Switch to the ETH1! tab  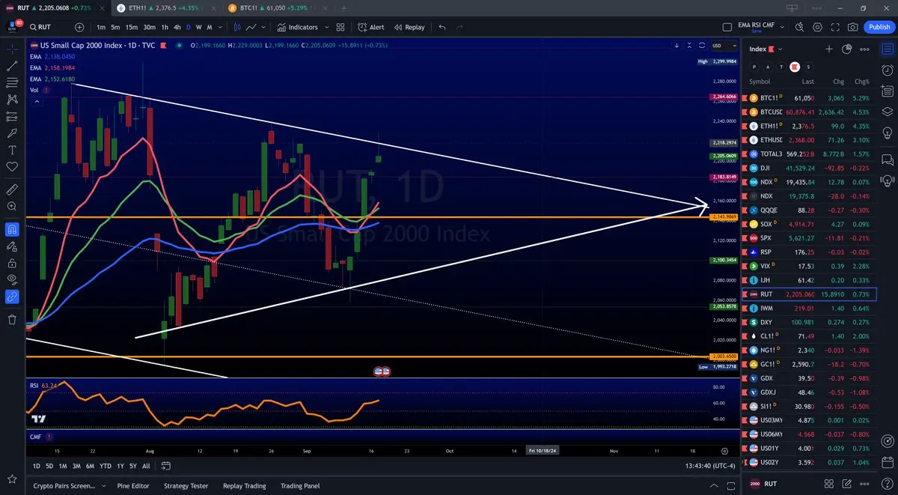click(167, 7)
